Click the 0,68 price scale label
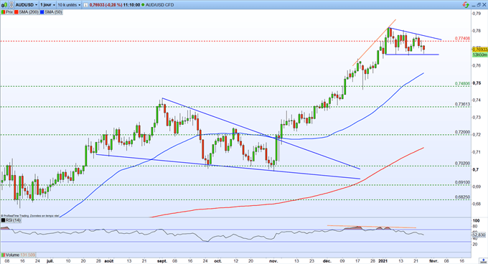This screenshot has height=264, width=488. [x=477, y=204]
